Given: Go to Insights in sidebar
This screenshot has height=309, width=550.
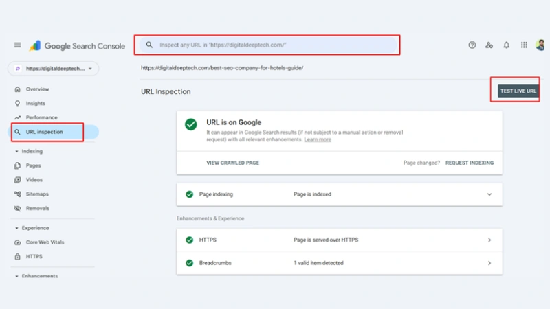Looking at the screenshot, I should point(36,104).
